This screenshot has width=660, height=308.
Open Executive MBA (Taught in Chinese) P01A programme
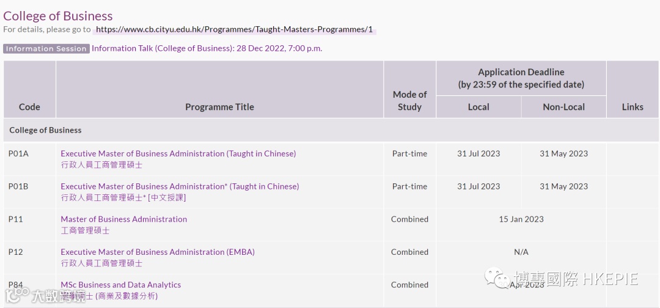178,153
